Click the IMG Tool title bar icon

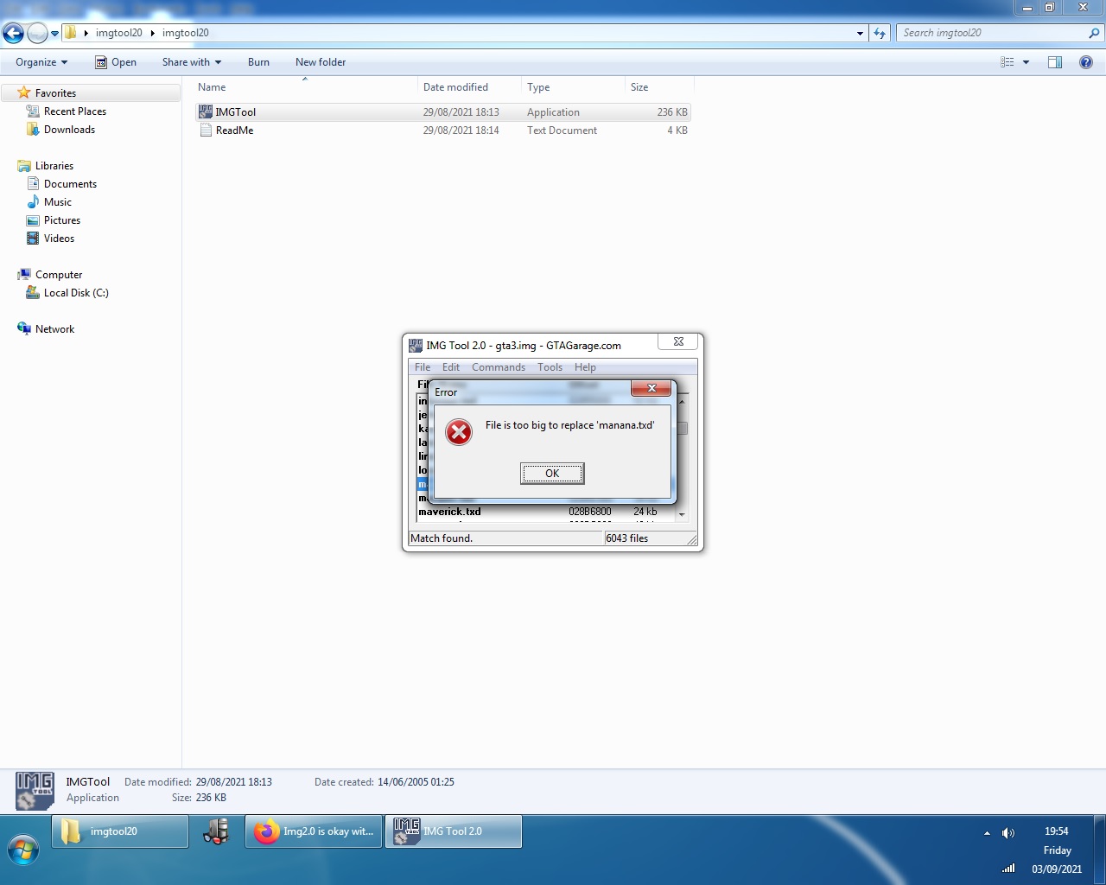tap(416, 345)
